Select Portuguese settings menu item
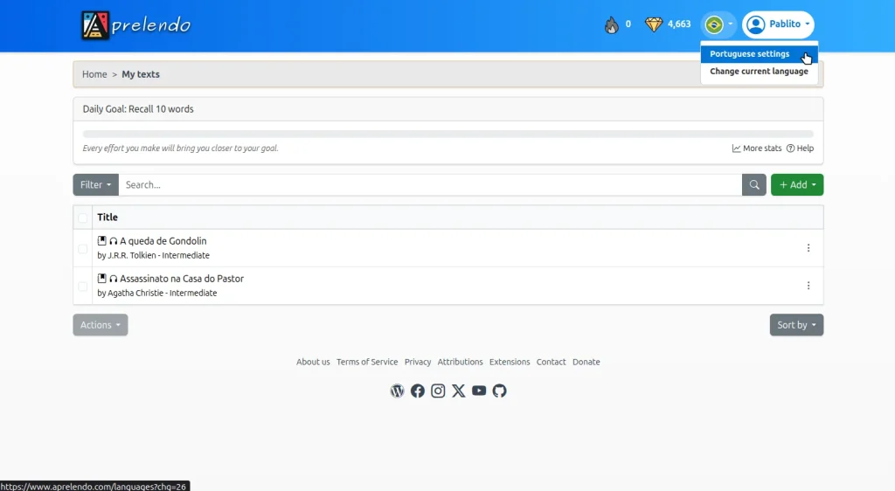Viewport: 895px width, 491px height. (749, 54)
